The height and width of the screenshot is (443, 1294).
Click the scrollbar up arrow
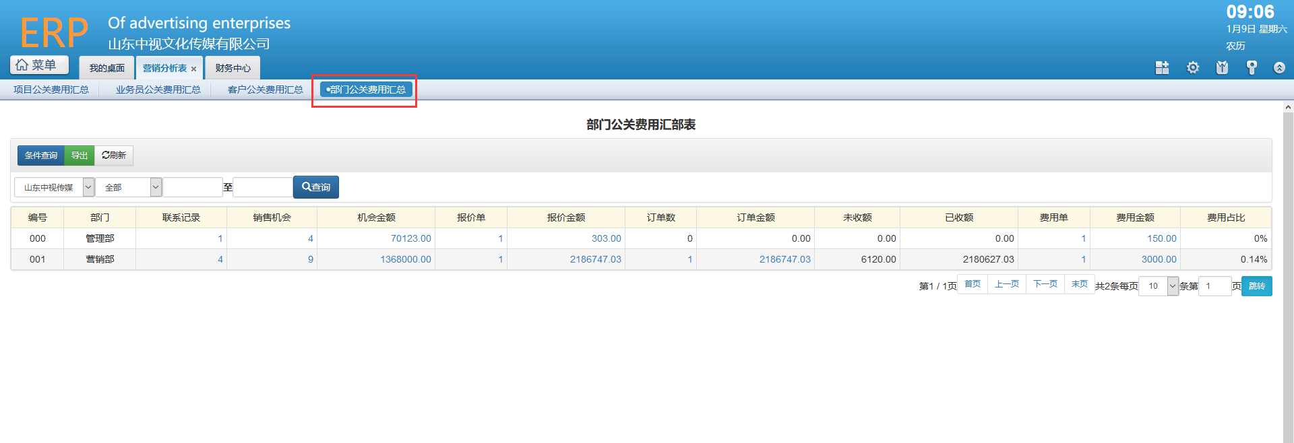1288,107
